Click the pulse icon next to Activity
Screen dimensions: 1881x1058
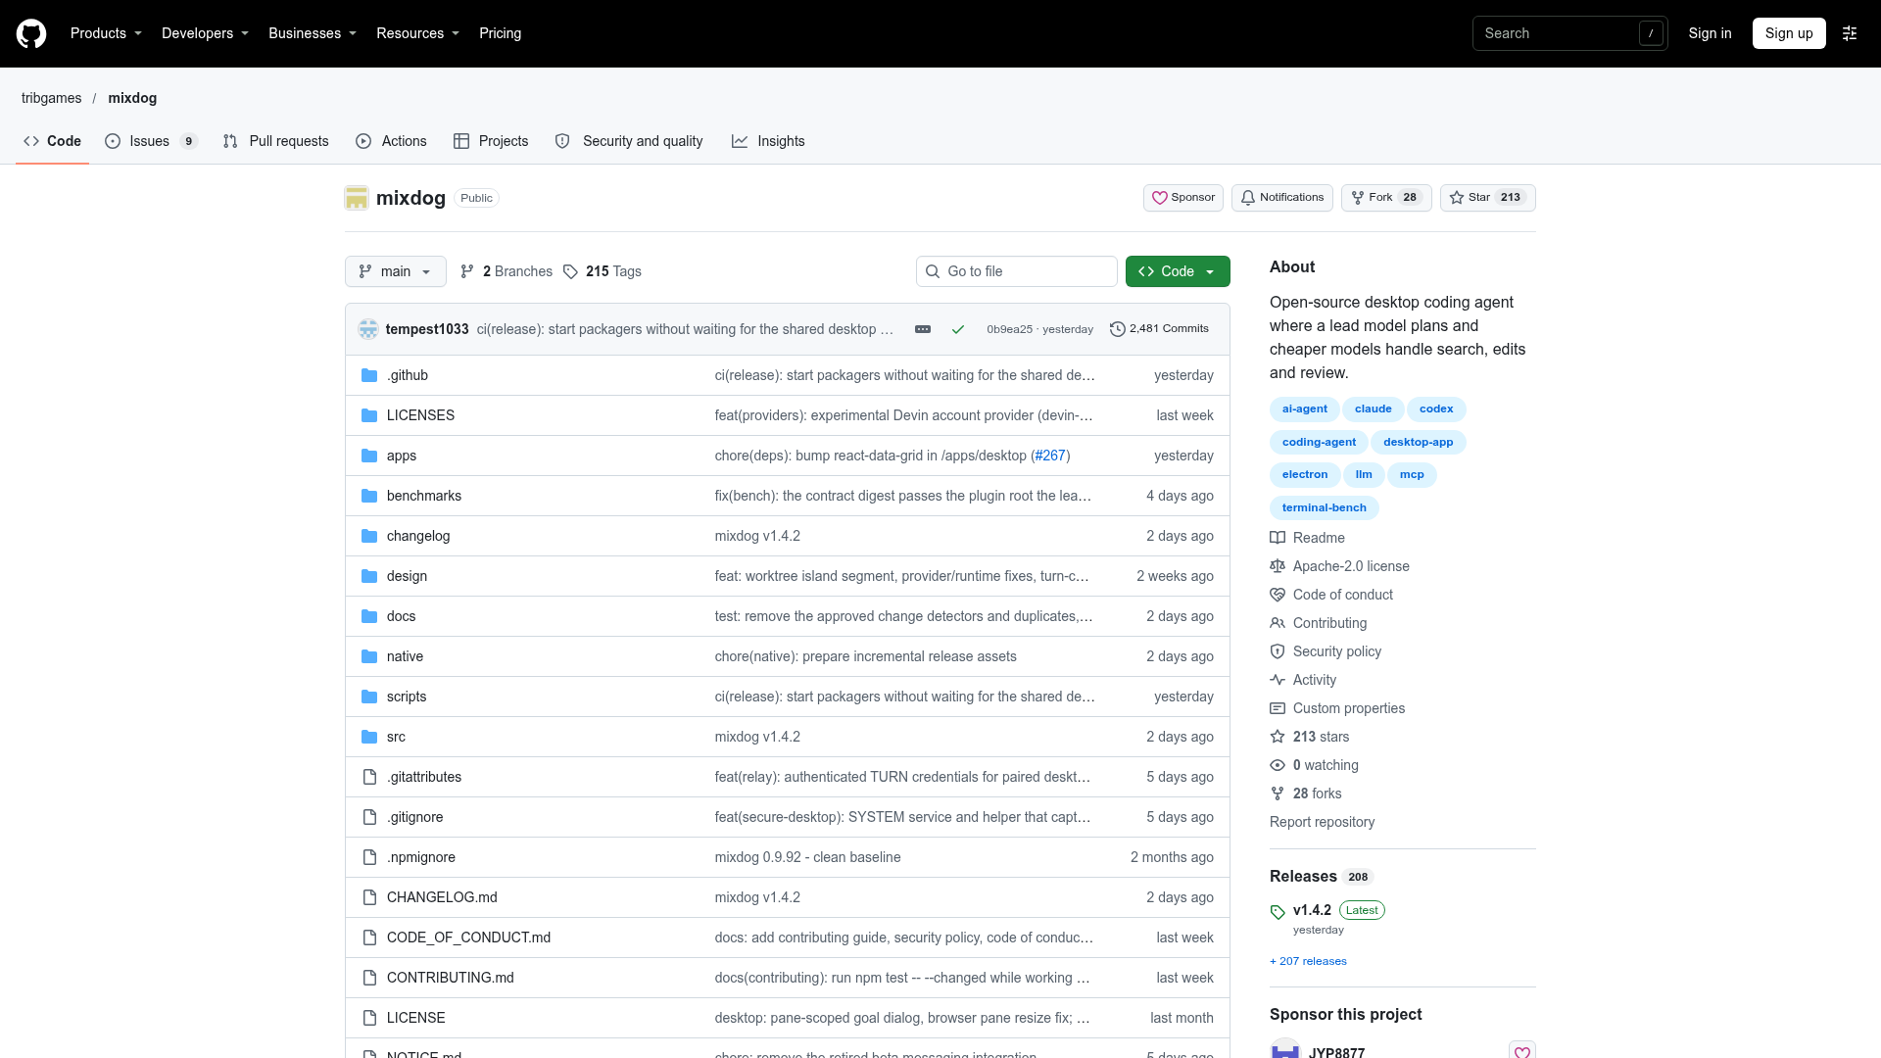pos(1278,680)
